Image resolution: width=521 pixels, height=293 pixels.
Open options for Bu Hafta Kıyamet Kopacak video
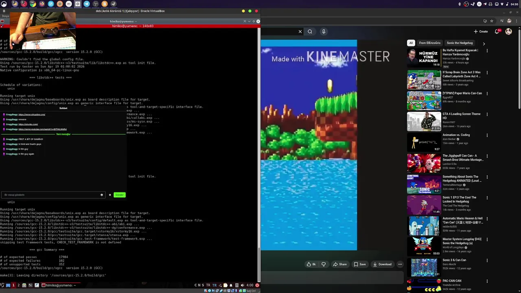[487, 51]
